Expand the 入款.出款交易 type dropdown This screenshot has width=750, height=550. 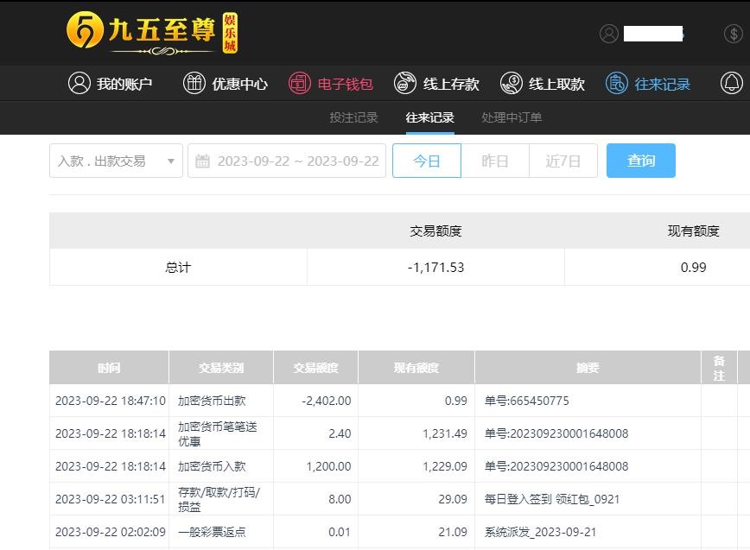(116, 161)
